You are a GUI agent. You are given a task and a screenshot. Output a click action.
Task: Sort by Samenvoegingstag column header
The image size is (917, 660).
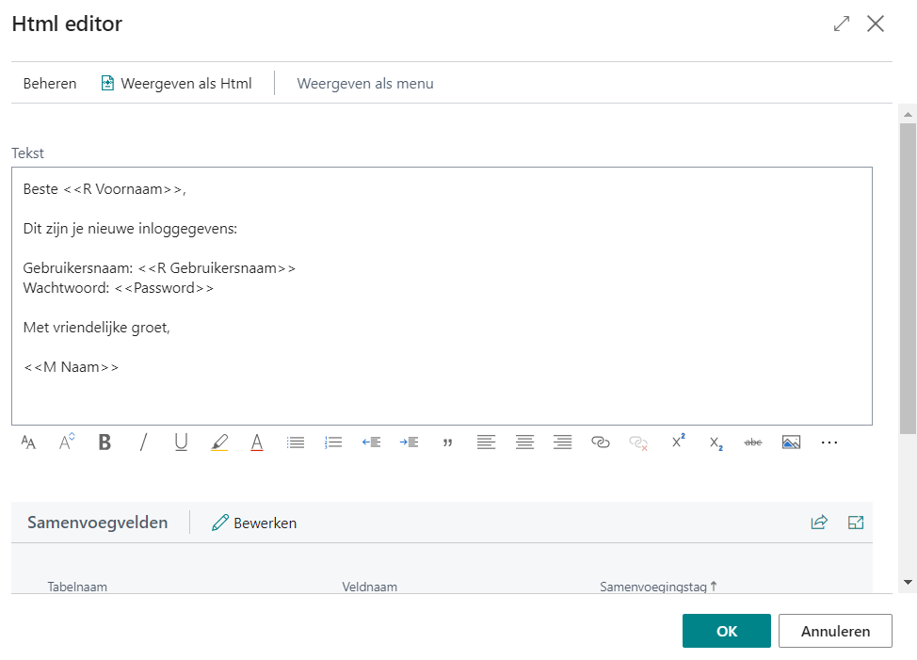(657, 587)
